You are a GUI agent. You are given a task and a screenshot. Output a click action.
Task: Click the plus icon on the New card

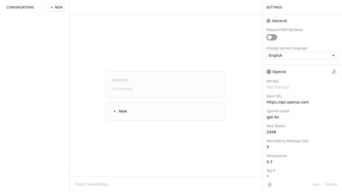[115, 111]
